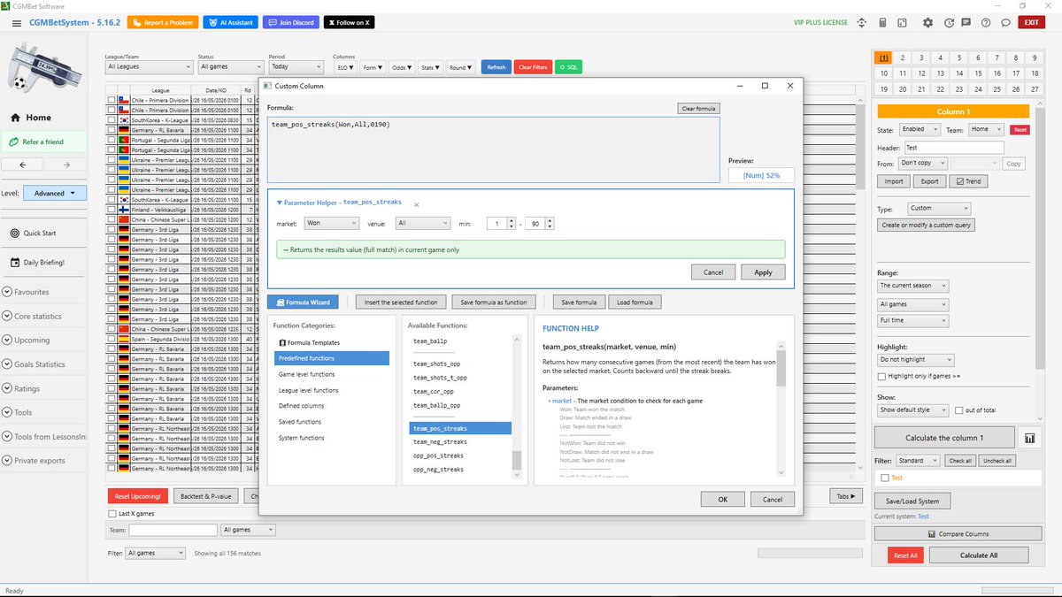Click the fullscreen expand icon in the top bar
The image size is (1062, 597).
[903, 22]
